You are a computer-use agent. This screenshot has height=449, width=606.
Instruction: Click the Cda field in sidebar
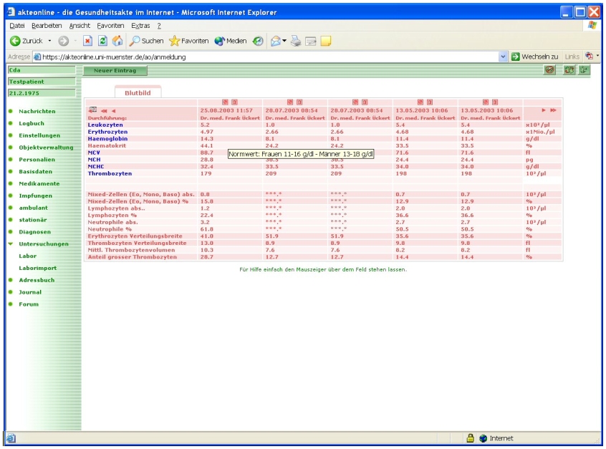click(42, 70)
